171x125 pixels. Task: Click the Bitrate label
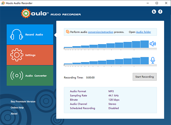pos(74,100)
